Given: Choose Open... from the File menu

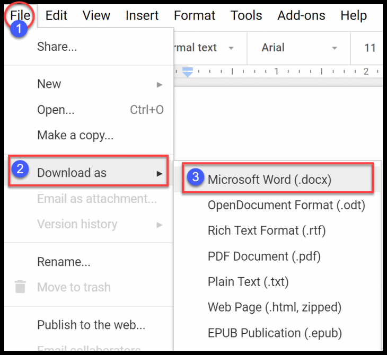Looking at the screenshot, I should pos(56,110).
